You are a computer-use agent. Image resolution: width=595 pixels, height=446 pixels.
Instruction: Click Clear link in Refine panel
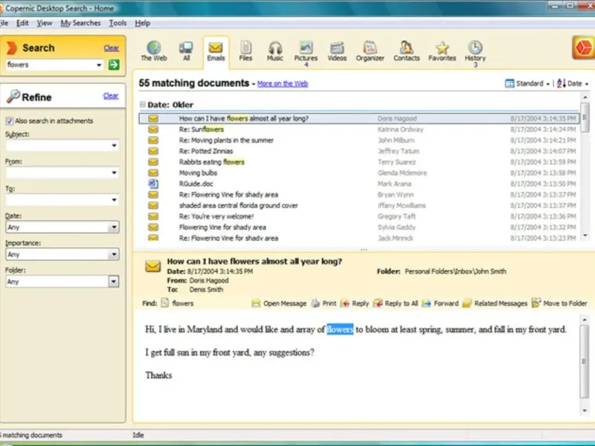(x=111, y=96)
